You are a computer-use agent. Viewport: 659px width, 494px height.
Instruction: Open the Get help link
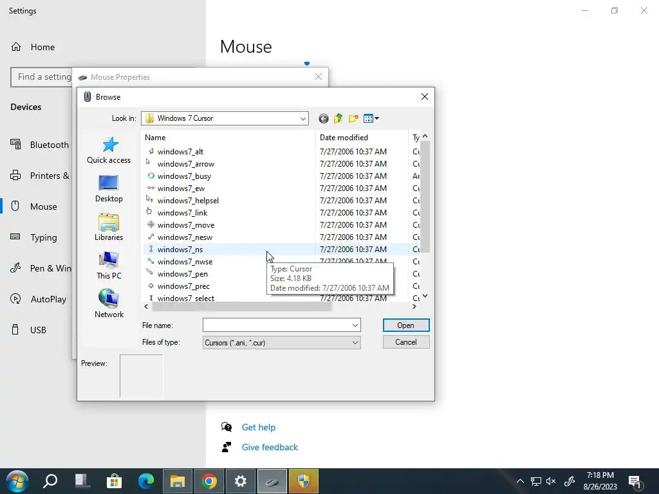coord(259,427)
